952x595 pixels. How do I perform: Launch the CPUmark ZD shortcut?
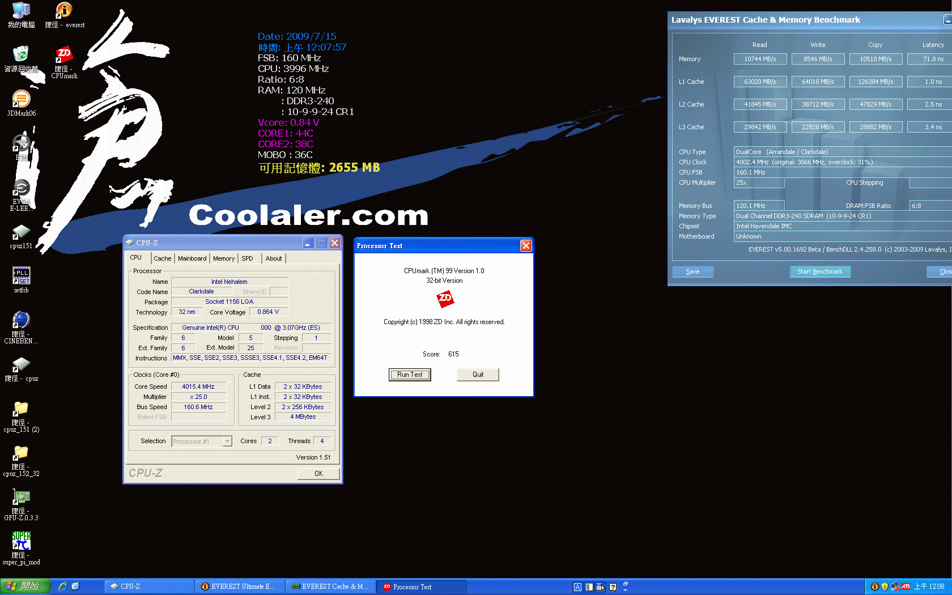(x=64, y=62)
